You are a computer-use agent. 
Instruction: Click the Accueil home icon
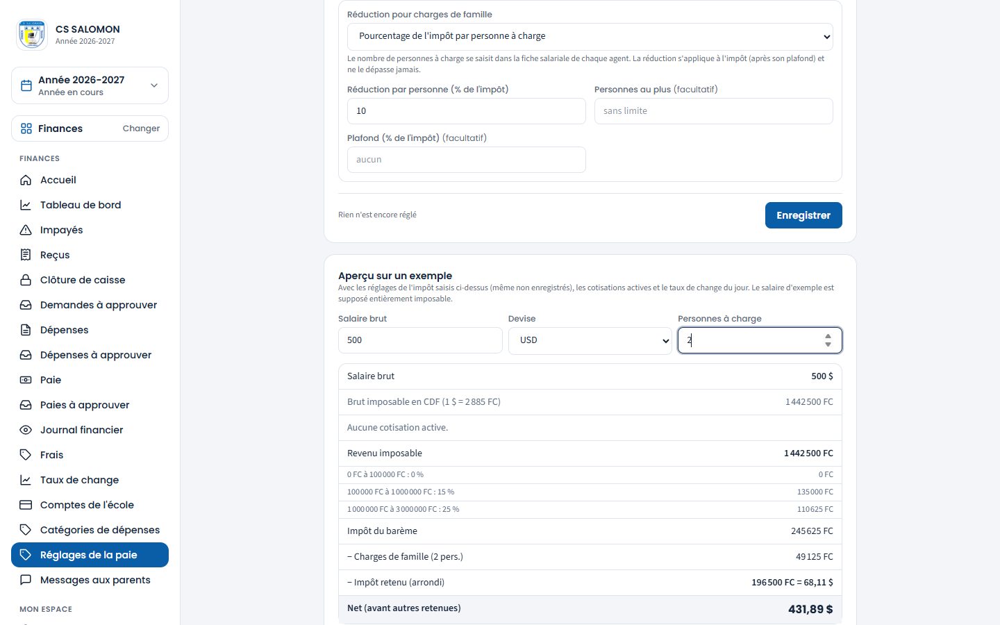tap(26, 180)
